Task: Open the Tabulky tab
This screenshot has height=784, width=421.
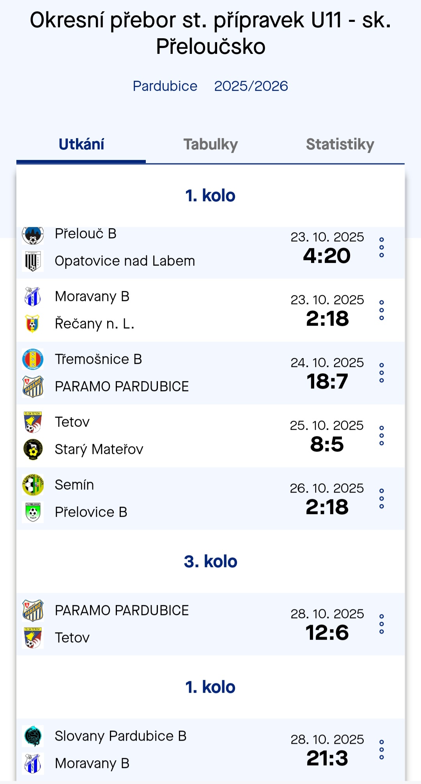Action: tap(210, 144)
